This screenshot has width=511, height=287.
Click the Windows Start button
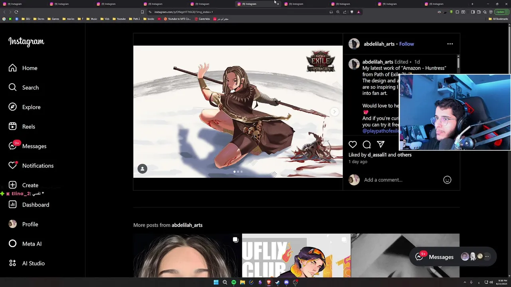(x=216, y=283)
